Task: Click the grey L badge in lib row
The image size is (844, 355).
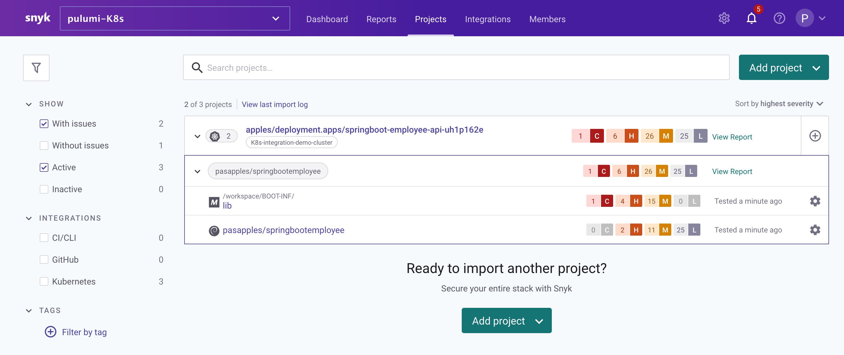Action: point(694,201)
